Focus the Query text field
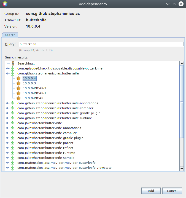186x198 pixels. (101, 44)
